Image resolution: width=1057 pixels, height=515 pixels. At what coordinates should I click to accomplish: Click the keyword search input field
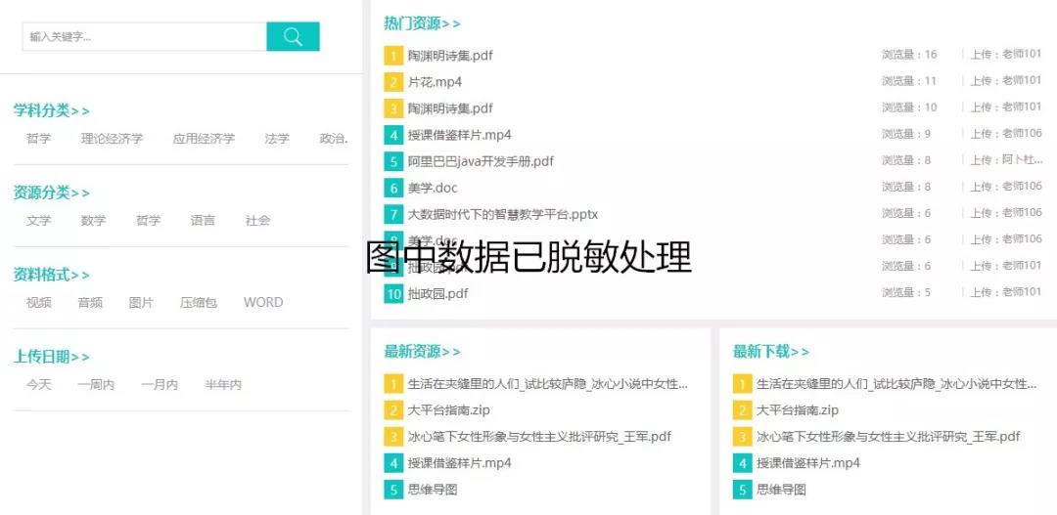144,37
